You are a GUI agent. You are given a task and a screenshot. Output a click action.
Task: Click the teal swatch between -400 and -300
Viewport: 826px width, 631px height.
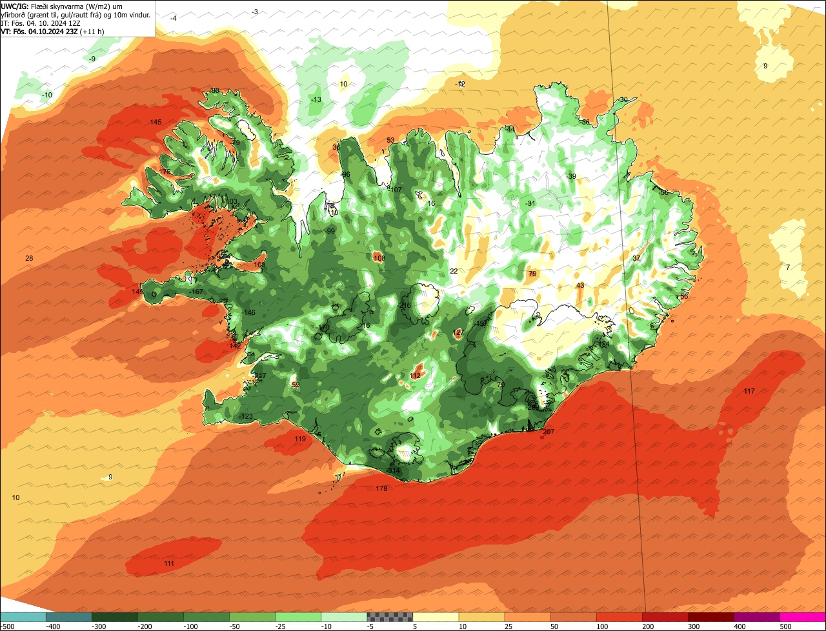69,617
